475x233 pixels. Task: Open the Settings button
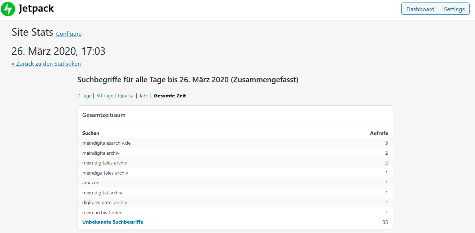click(x=454, y=9)
